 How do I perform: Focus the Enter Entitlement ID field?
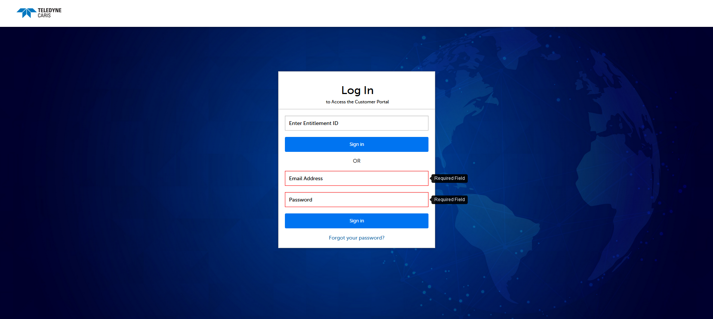[356, 123]
